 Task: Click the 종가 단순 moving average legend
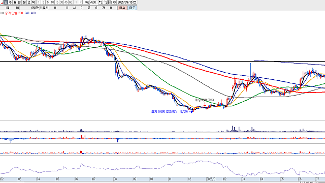[x=11, y=13]
